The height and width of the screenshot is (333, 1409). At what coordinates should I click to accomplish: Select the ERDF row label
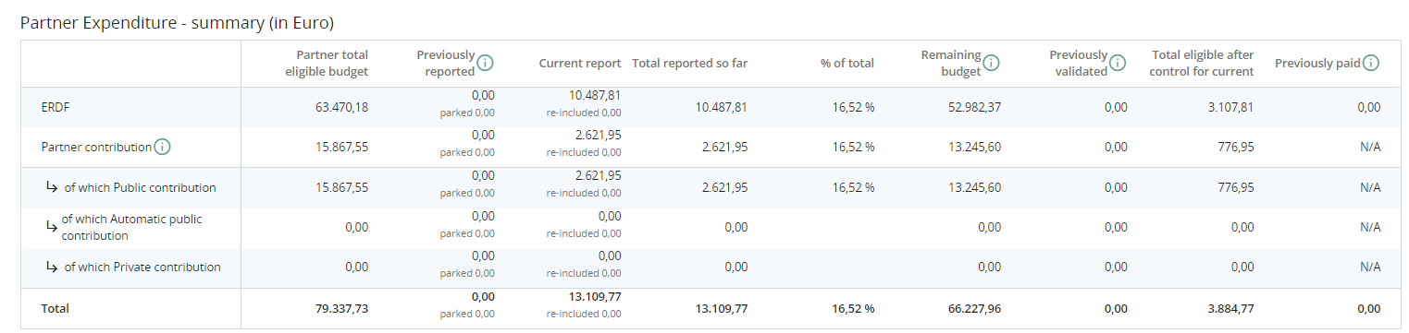pos(56,107)
